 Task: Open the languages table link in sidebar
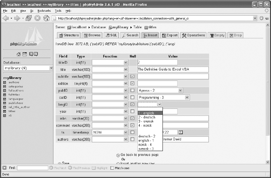[16, 99]
